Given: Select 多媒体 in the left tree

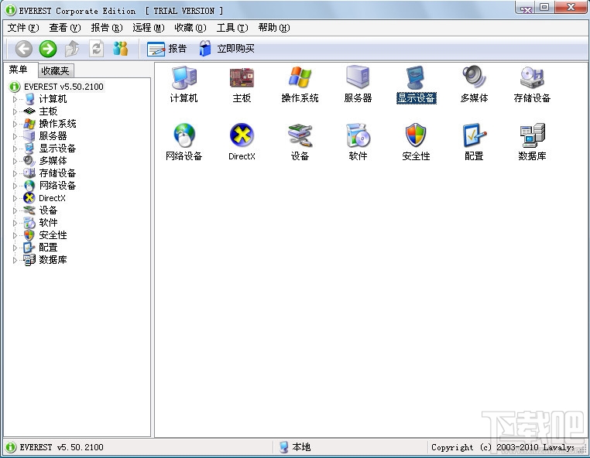Looking at the screenshot, I should tap(53, 162).
